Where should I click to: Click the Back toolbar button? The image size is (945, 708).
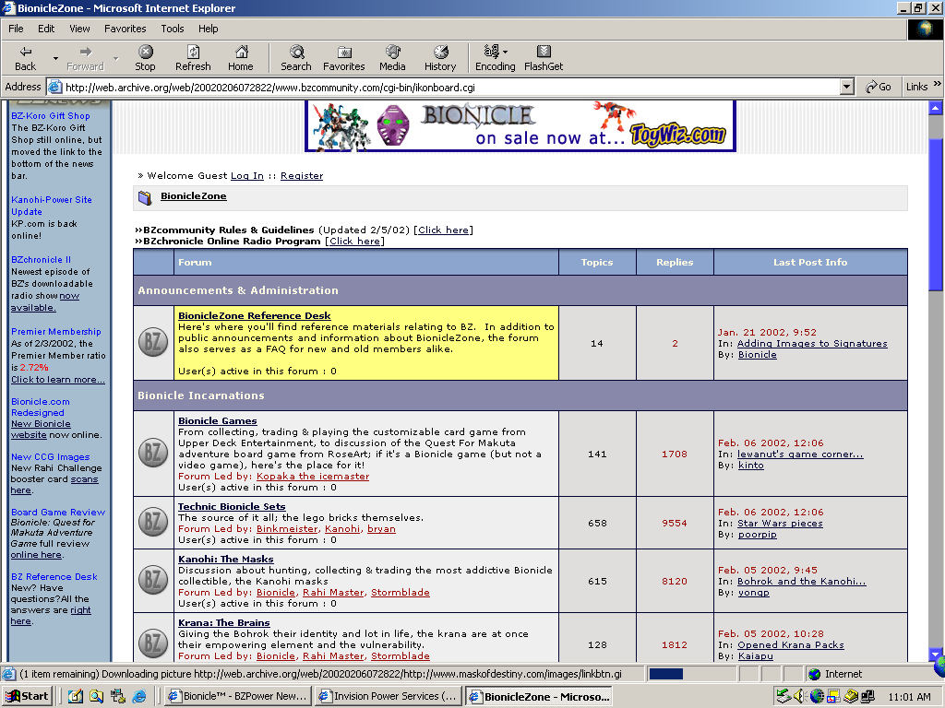(25, 58)
